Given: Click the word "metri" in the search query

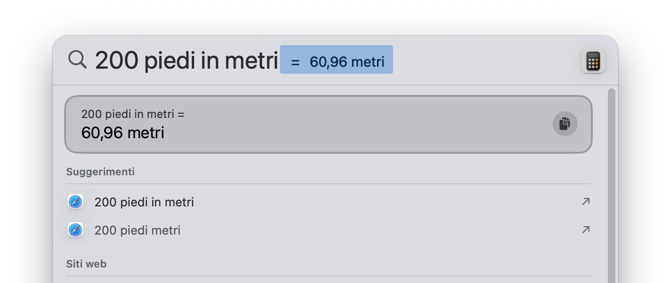Looking at the screenshot, I should pos(251,61).
